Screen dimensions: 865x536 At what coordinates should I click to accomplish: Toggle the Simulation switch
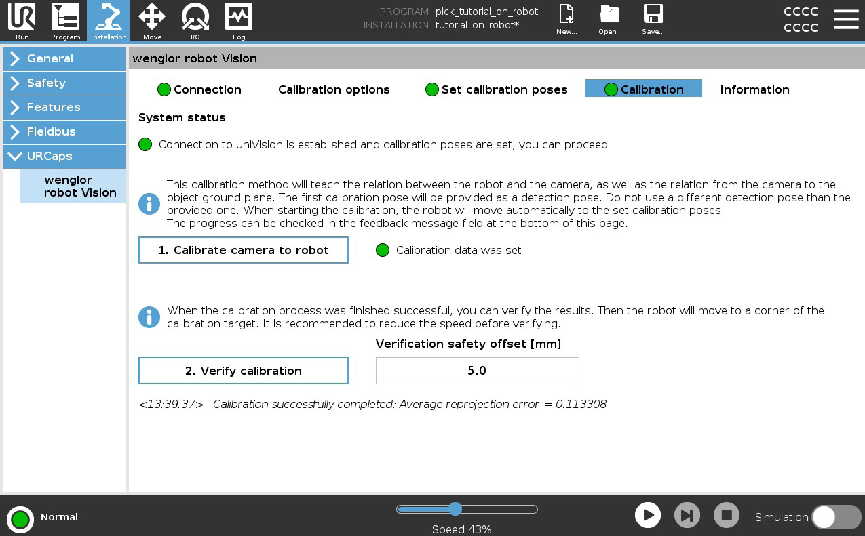pos(837,517)
